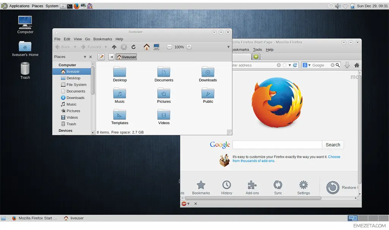
Task: Open the Computer desktop icon
Action: click(x=25, y=25)
